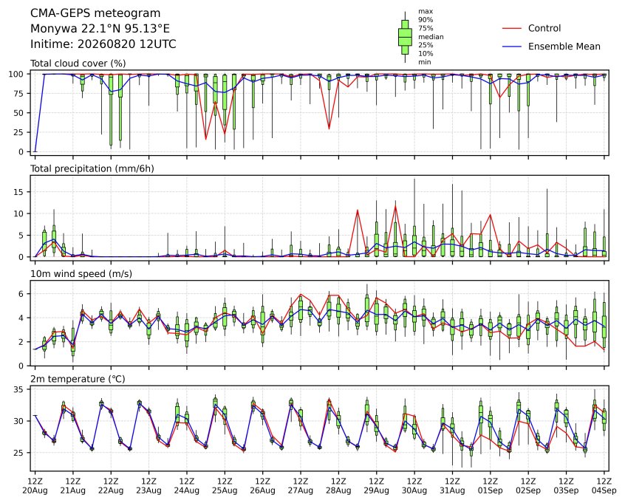The width and height of the screenshot is (625, 503).
Task: Click the 'Monywa 22.1°N 95.13°E' location text
Action: 100,29
